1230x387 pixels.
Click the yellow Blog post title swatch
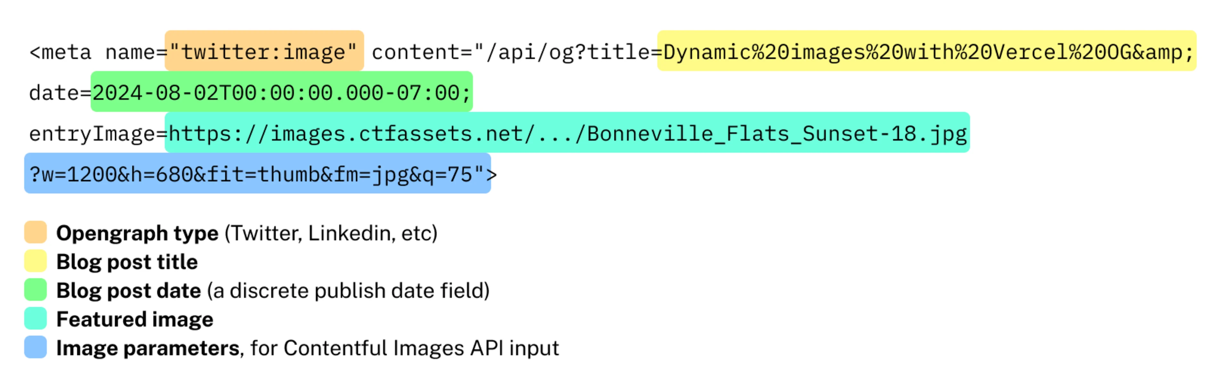[35, 261]
